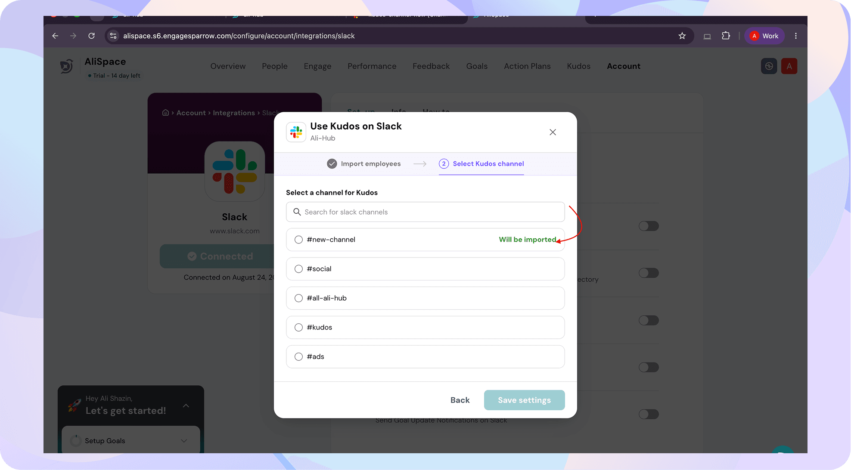
Task: Toggle the second switch in settings list
Action: click(x=649, y=273)
